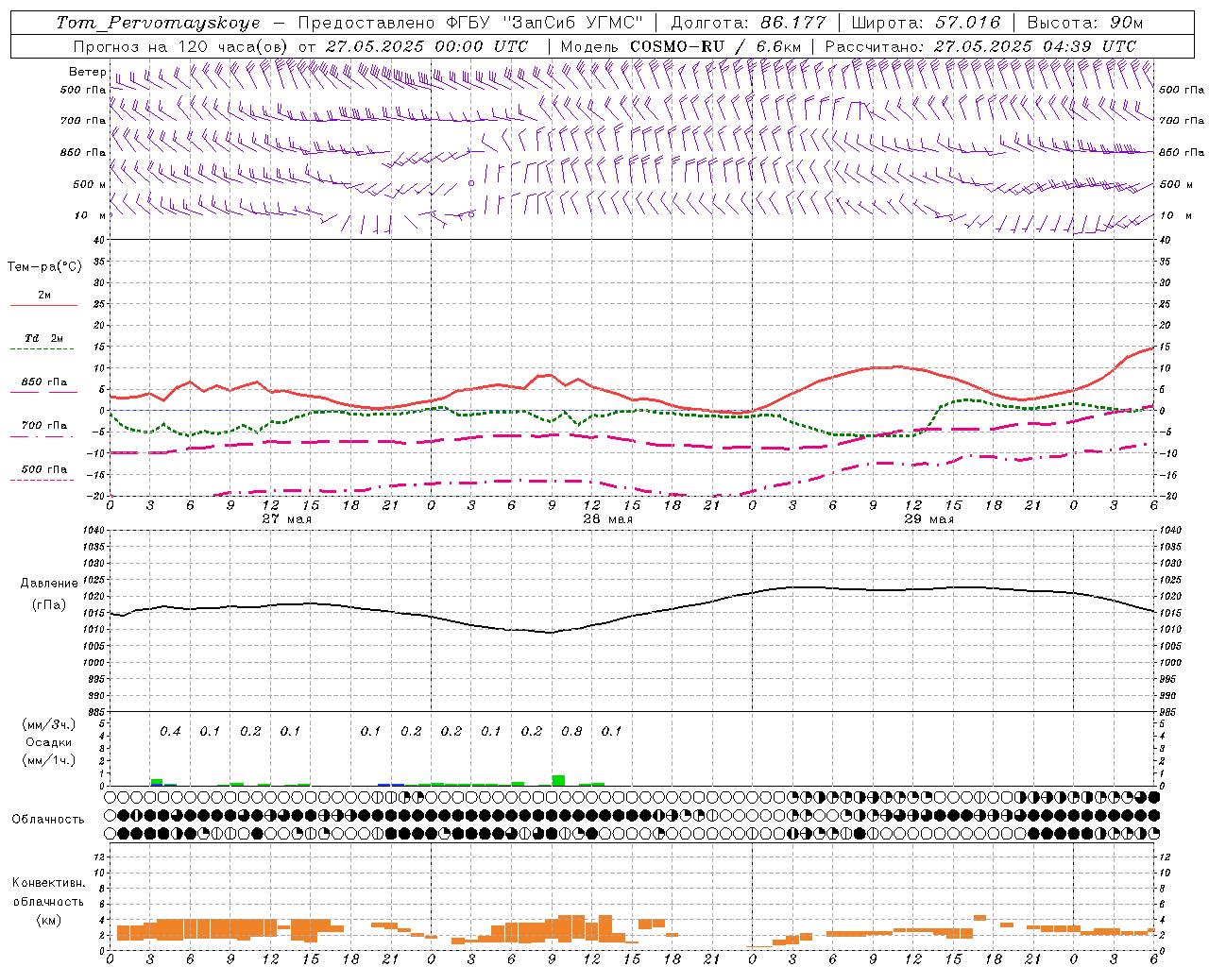Click the "1040" value on left pressure axis
Screen dimensions: 1209x967
93,531
